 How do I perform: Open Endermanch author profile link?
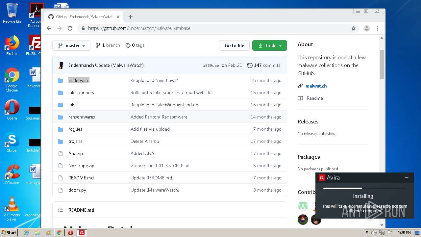click(81, 65)
